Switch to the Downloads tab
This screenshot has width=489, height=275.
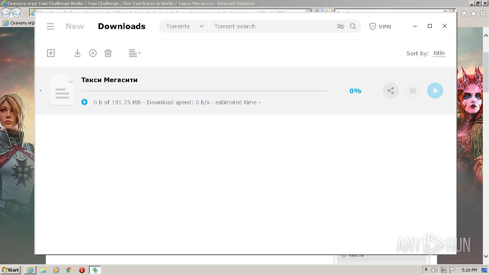tap(121, 26)
